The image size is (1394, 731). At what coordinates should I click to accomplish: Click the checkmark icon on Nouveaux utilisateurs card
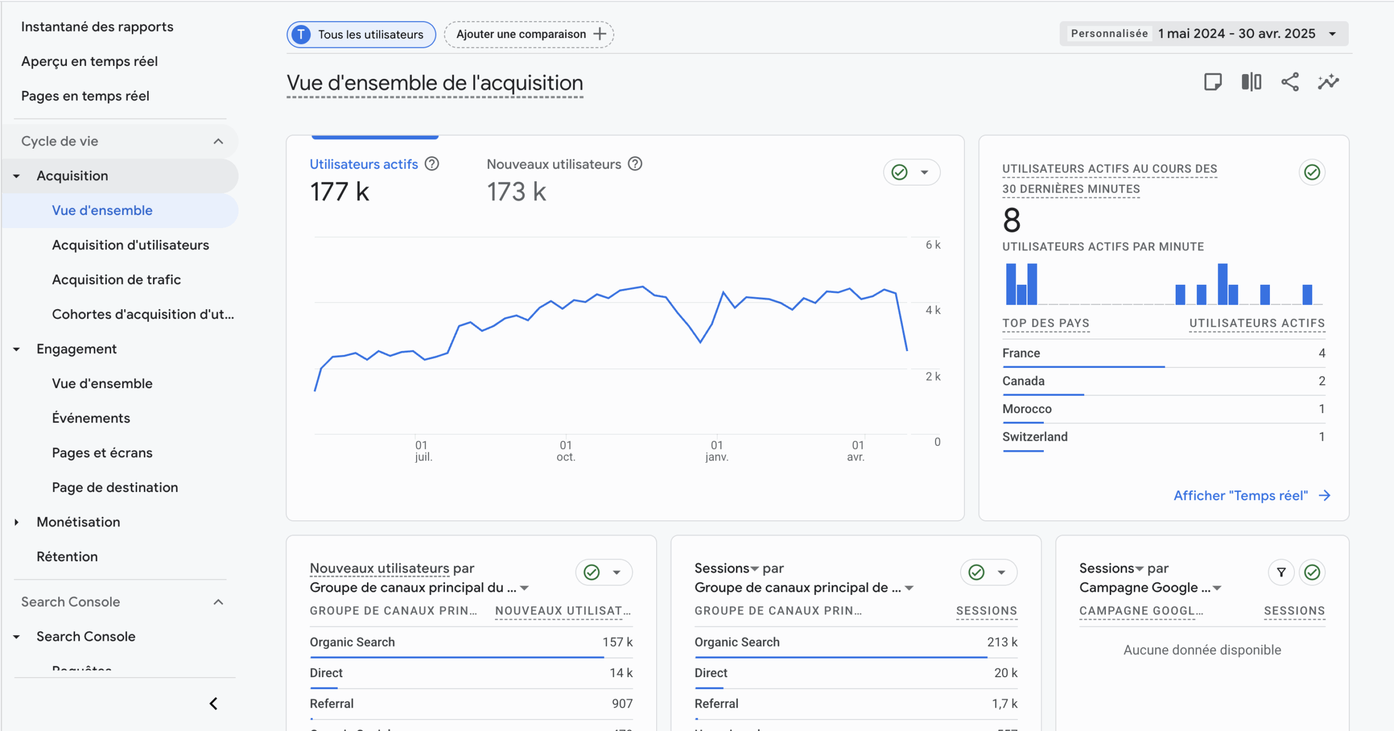click(x=591, y=572)
